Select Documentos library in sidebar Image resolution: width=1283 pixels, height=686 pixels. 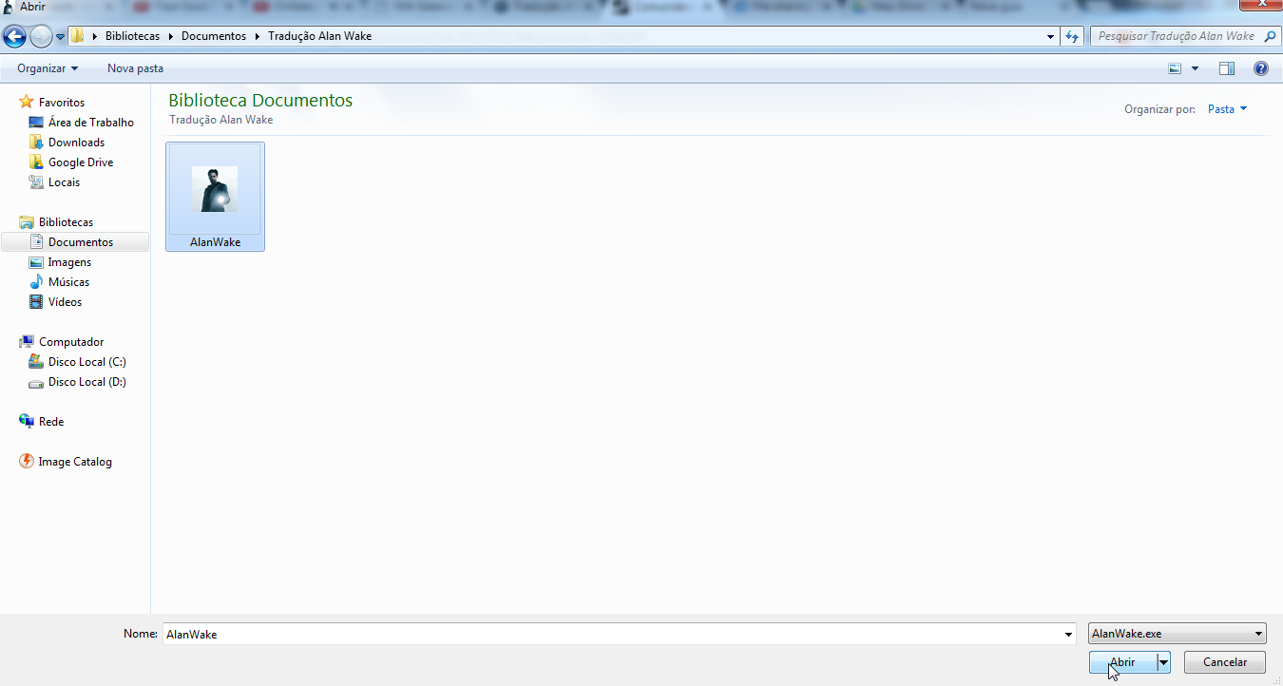click(81, 241)
